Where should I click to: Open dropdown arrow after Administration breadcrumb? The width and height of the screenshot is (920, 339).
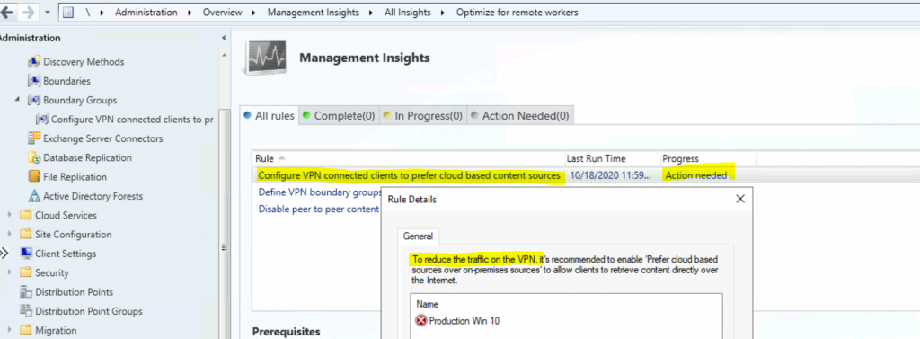(x=190, y=13)
